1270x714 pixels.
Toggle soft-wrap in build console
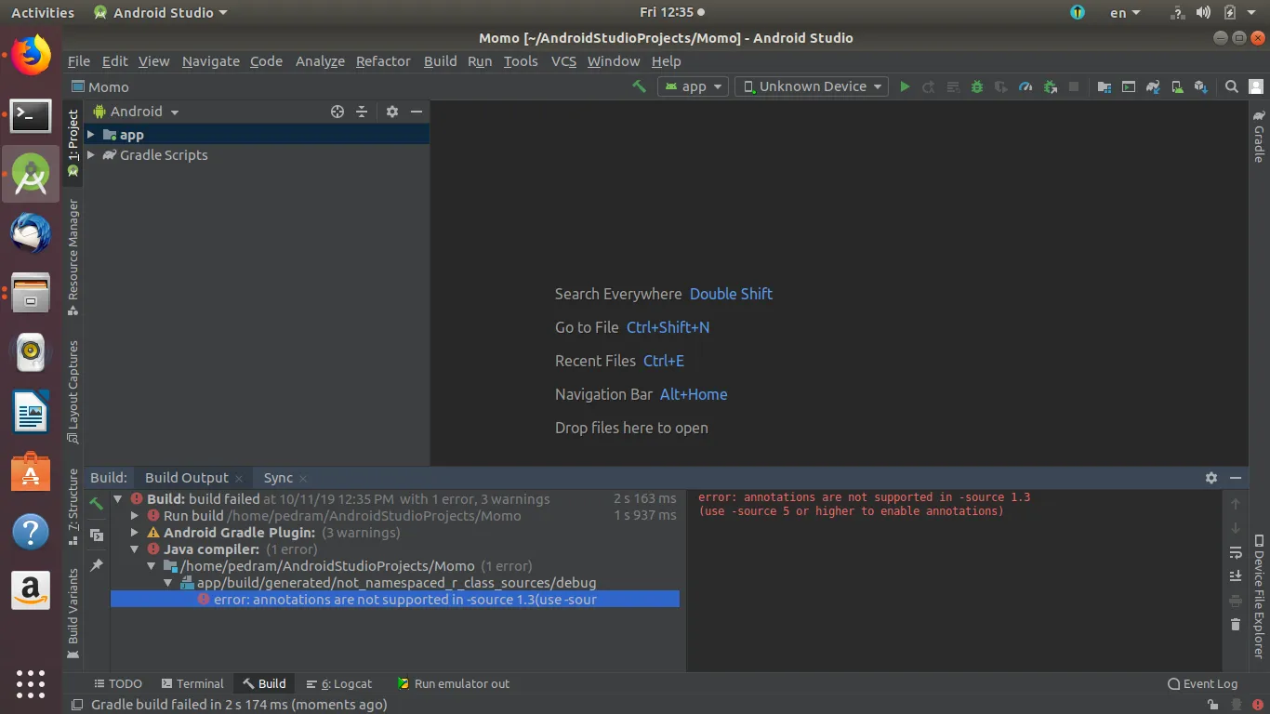1236,552
